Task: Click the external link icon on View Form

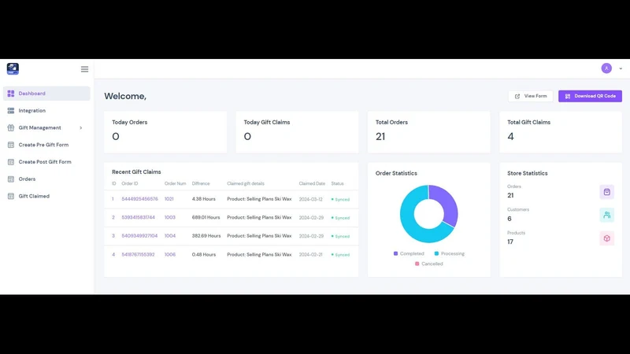Action: click(x=517, y=96)
